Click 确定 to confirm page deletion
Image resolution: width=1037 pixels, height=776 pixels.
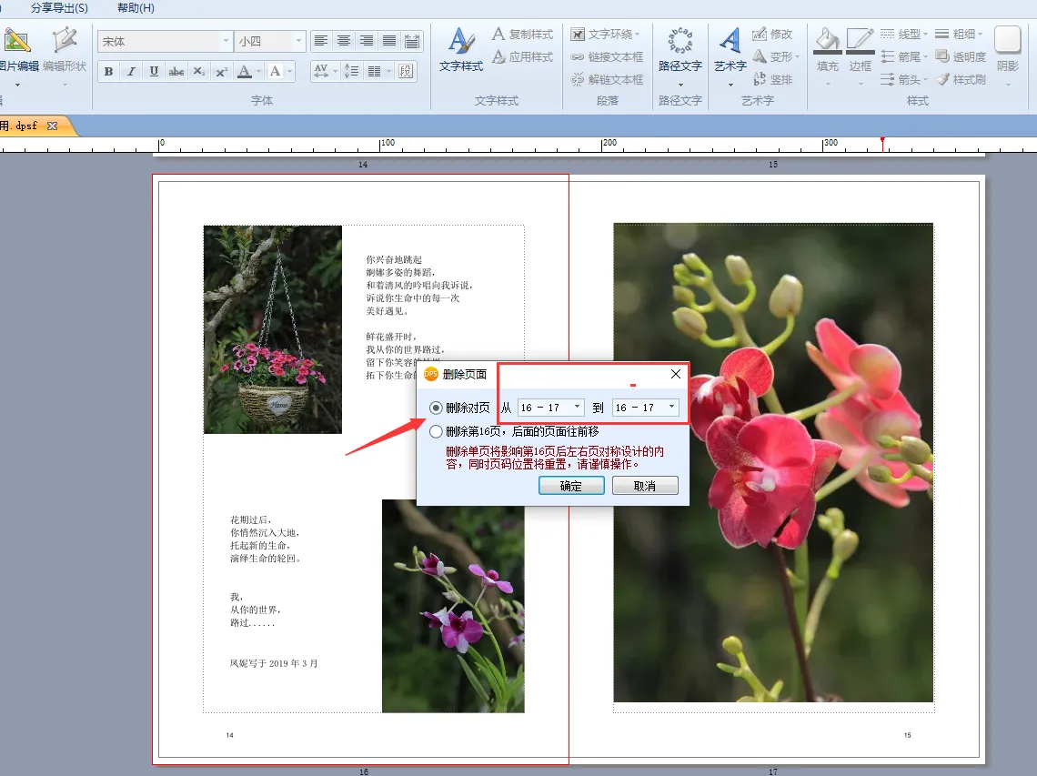pyautogui.click(x=570, y=486)
